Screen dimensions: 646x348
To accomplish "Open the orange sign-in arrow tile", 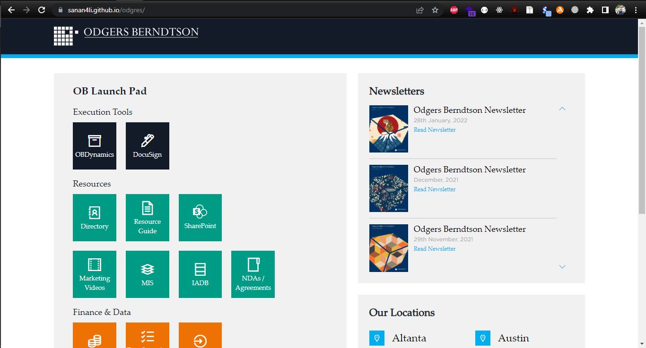I will 200,335.
